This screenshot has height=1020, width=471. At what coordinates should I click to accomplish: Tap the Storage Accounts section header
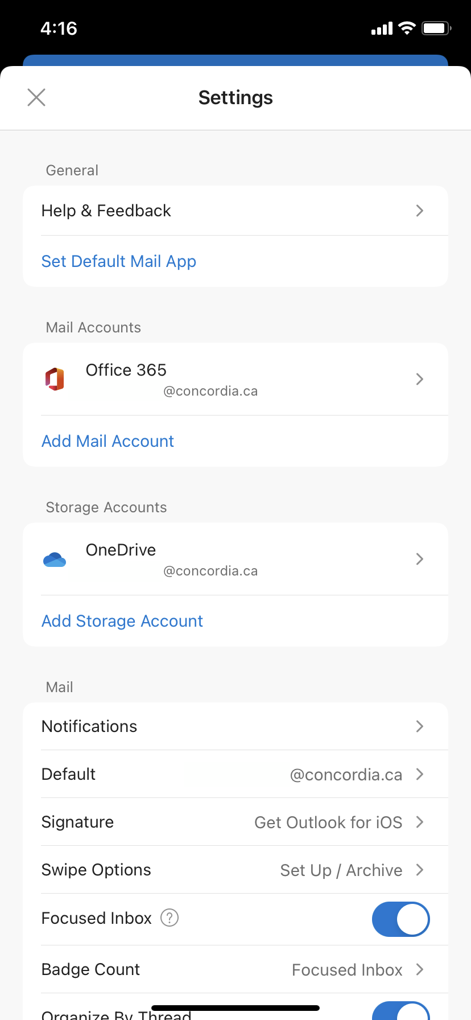coord(106,507)
